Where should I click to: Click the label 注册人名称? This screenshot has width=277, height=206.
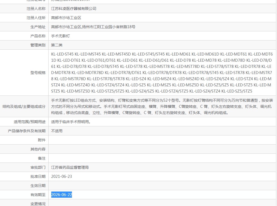(x=36, y=9)
